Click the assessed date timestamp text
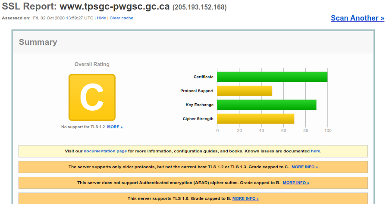This screenshot has width=386, height=204. (x=63, y=18)
